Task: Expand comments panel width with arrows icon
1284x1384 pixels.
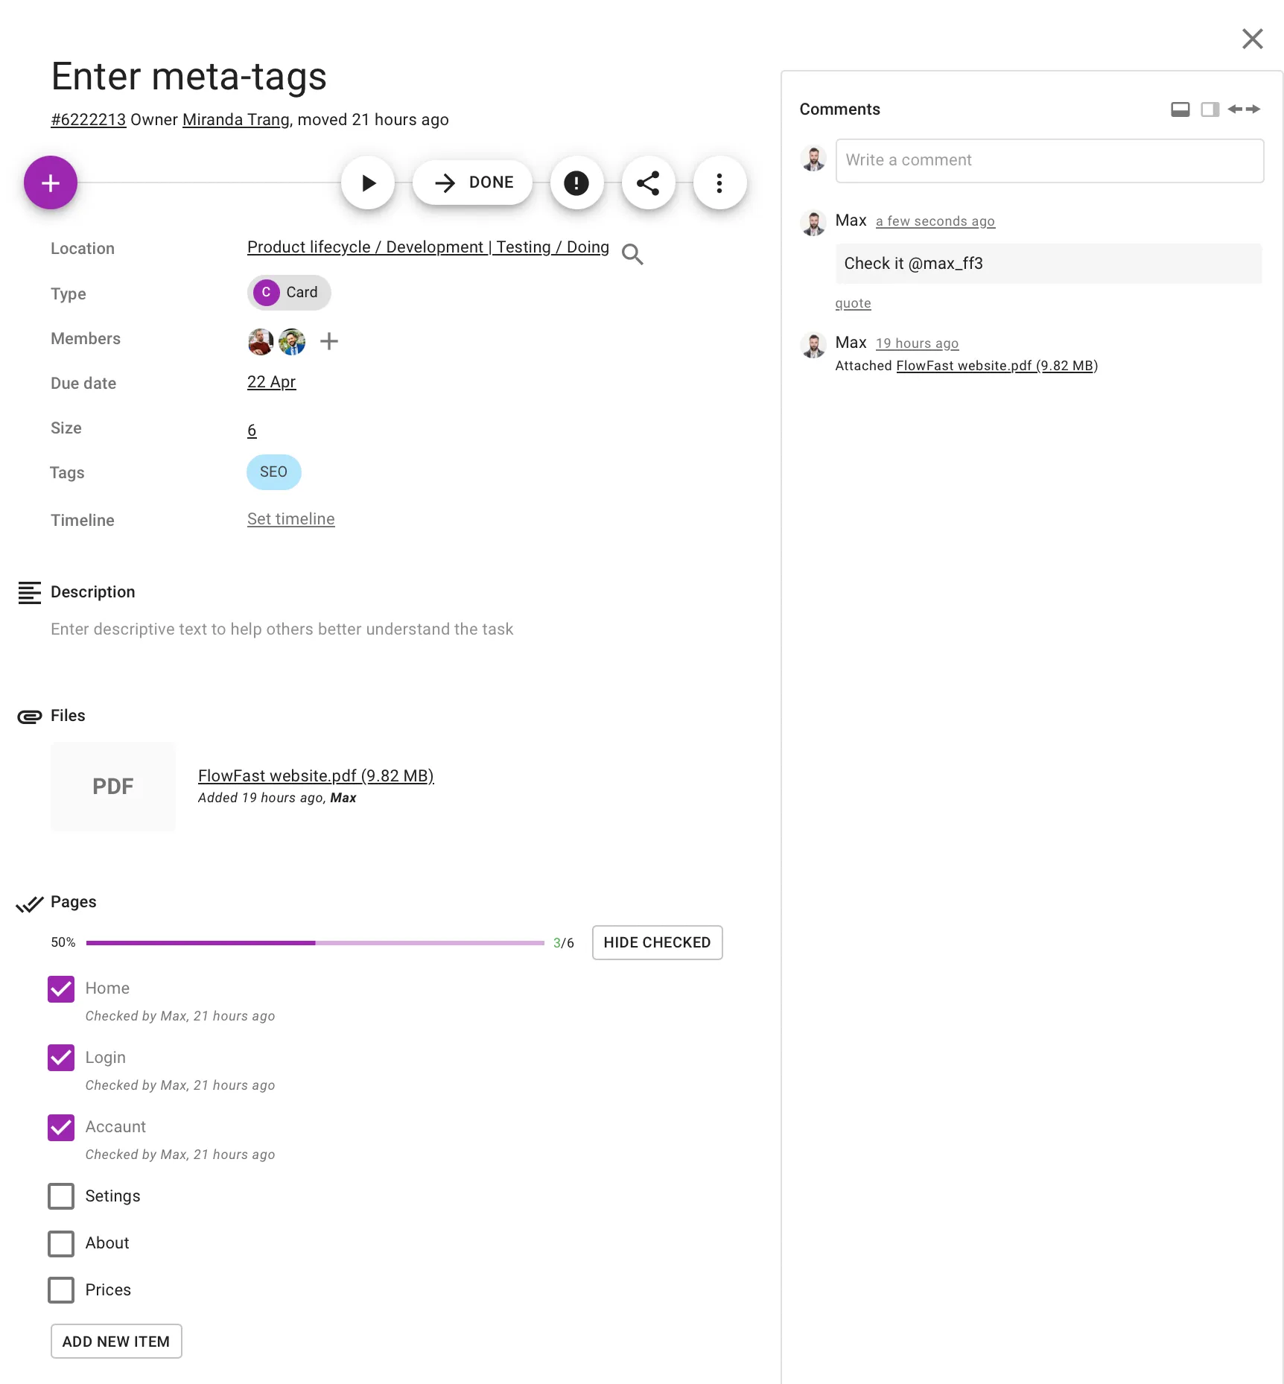Action: (x=1244, y=109)
